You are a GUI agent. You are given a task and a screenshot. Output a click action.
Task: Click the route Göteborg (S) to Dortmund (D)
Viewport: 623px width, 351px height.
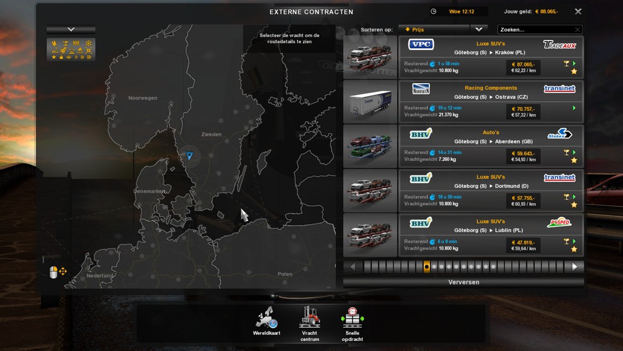point(491,186)
